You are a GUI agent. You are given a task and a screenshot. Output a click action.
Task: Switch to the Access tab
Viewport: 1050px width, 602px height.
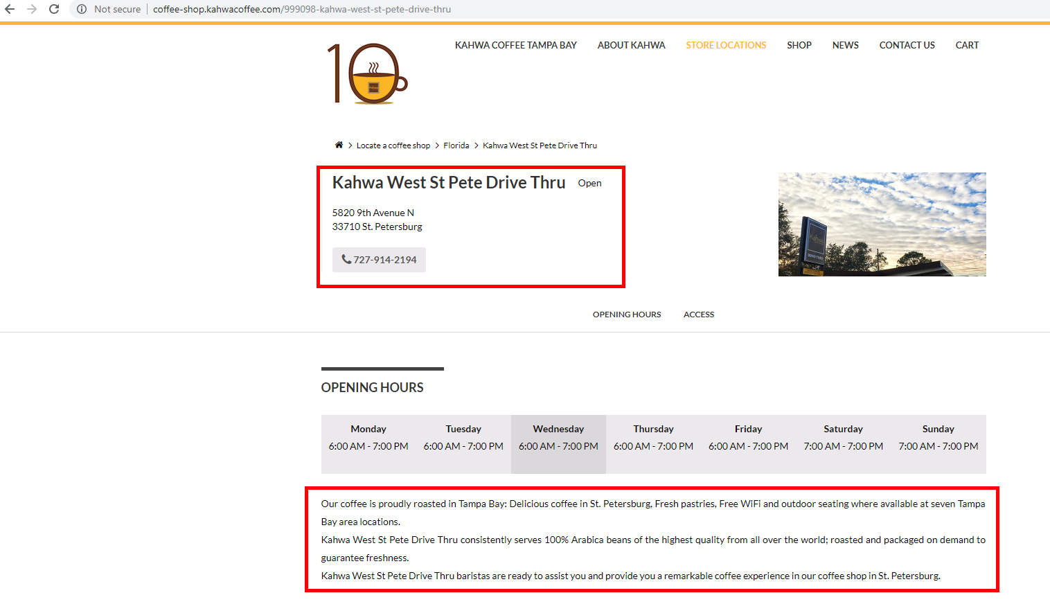[698, 315]
